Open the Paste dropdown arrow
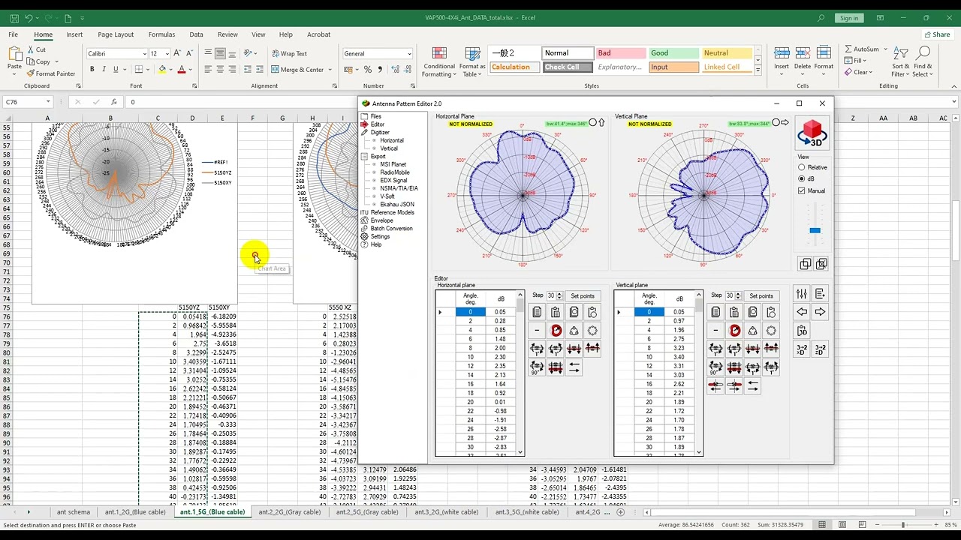 [14, 73]
